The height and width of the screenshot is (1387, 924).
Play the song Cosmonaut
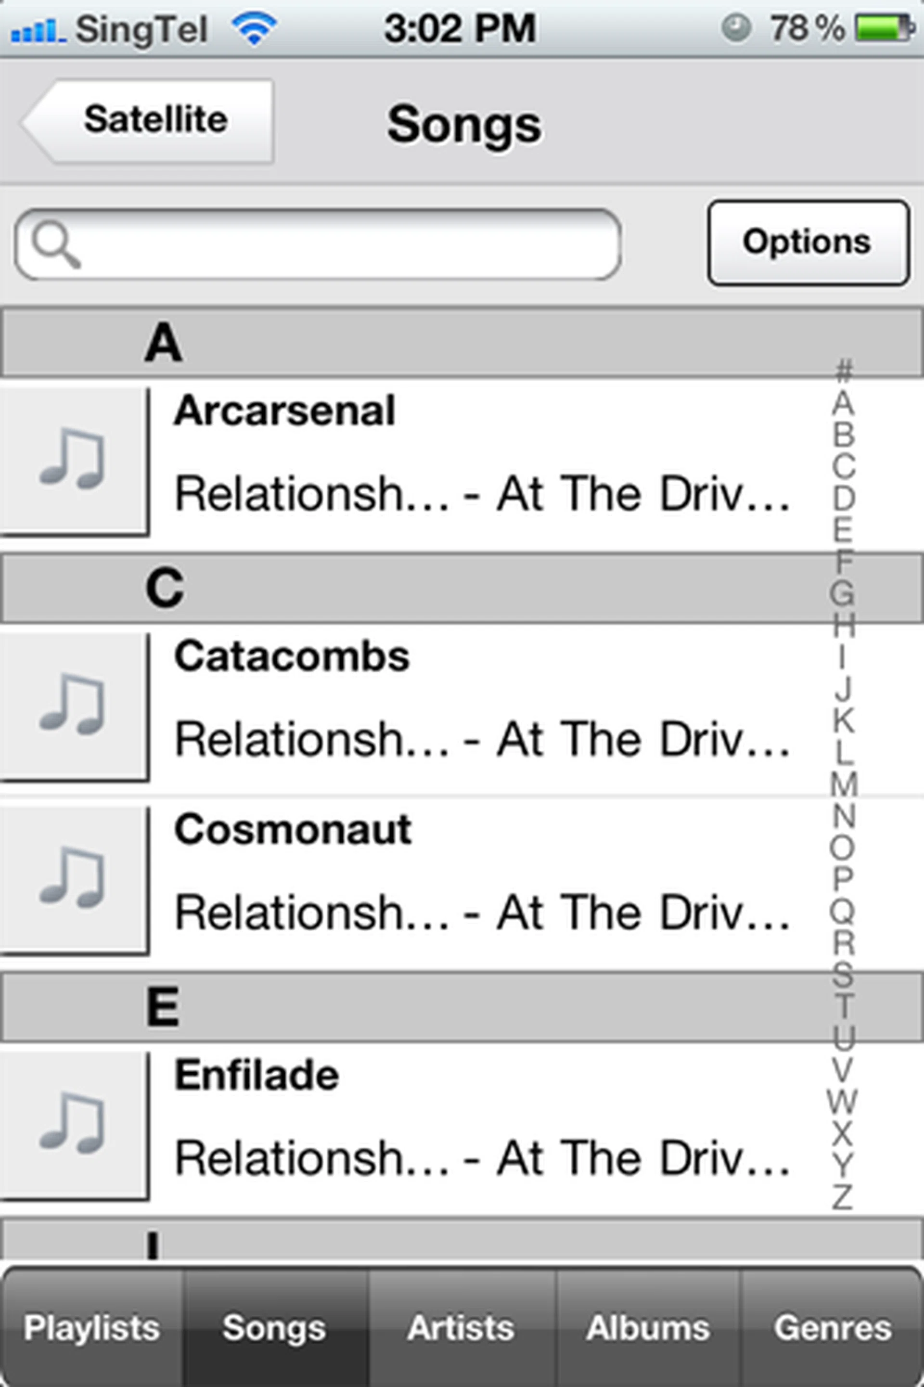[292, 830]
